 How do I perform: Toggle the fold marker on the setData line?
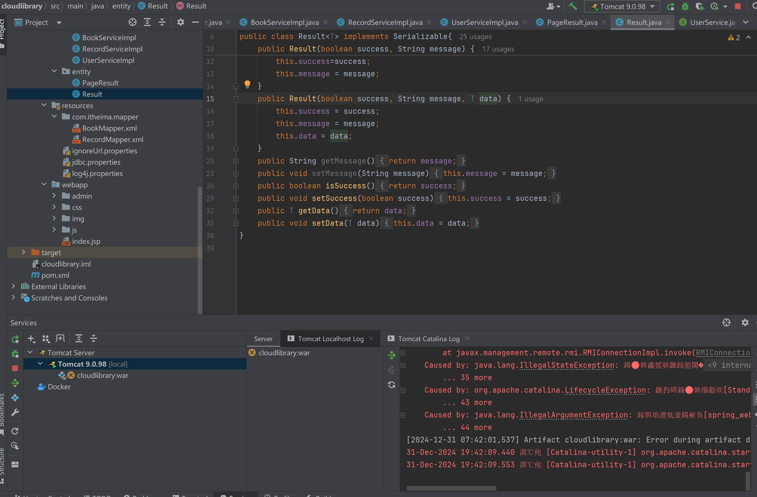coord(236,223)
